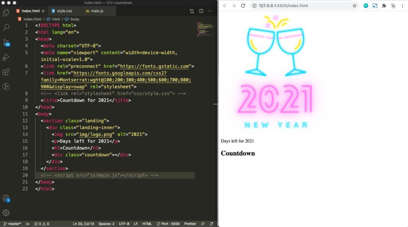This screenshot has width=408, height=227.
Task: Split the editor to the right
Action: (201, 11)
